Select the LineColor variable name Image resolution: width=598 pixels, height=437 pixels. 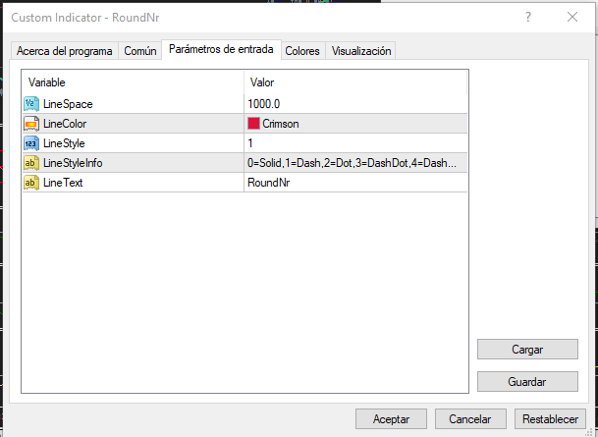pyautogui.click(x=65, y=124)
